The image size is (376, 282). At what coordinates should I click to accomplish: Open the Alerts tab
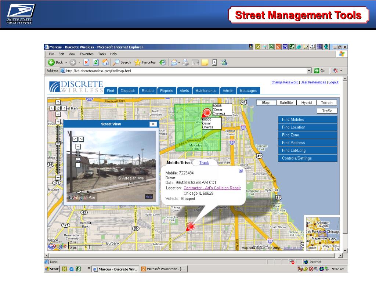click(x=184, y=91)
